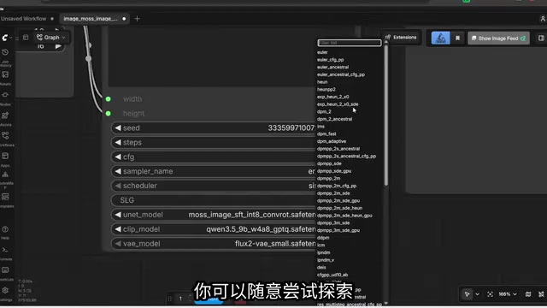
Task: Pick dpm_2_ancestral in the list
Action: pyautogui.click(x=334, y=119)
